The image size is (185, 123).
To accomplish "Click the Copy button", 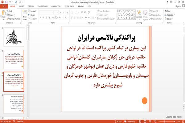I will (10, 15).
